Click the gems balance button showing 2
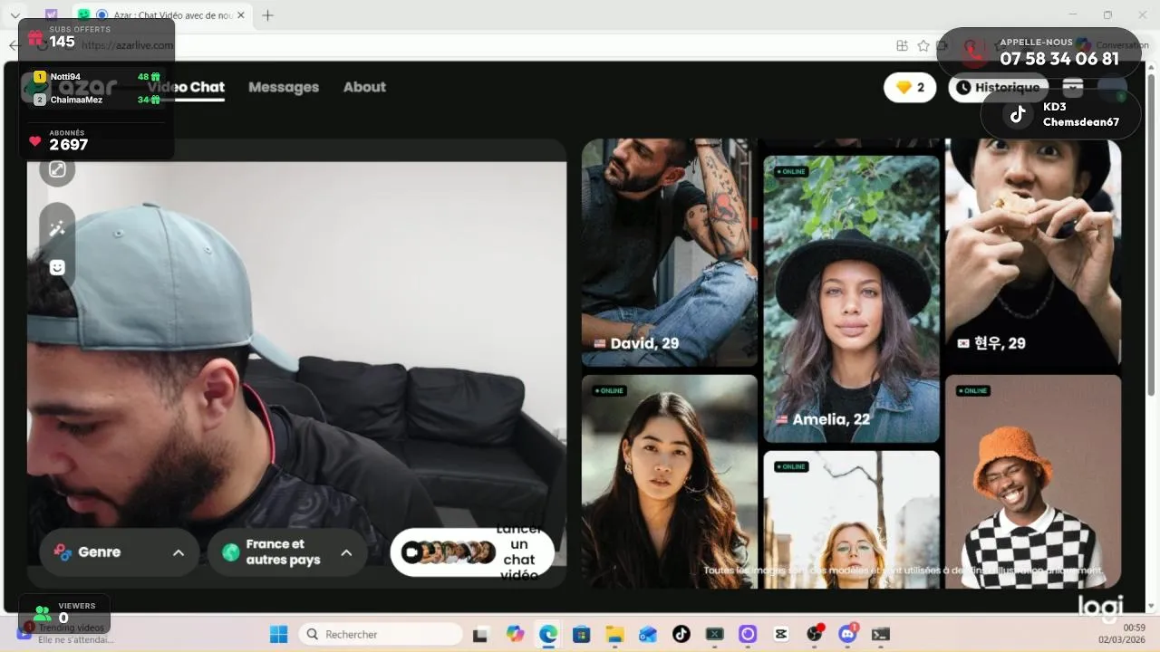 [910, 88]
